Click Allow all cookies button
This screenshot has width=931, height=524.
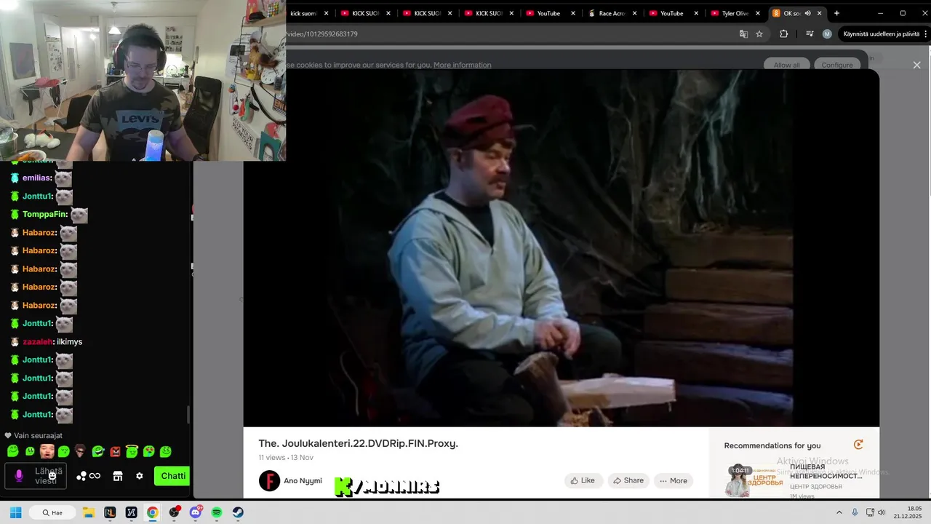pyautogui.click(x=786, y=65)
